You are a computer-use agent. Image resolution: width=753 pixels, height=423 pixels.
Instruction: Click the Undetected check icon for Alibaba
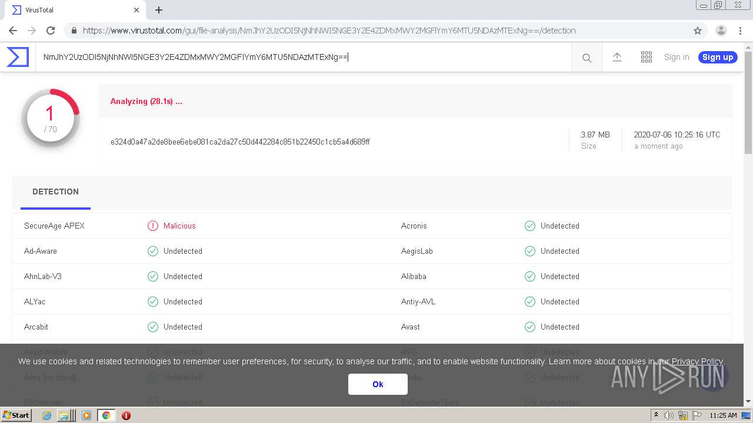click(x=530, y=276)
